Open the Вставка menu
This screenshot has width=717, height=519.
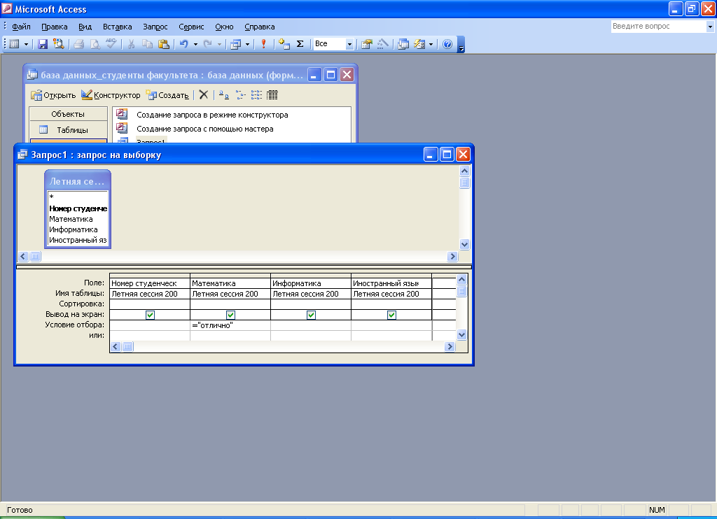[x=118, y=27]
